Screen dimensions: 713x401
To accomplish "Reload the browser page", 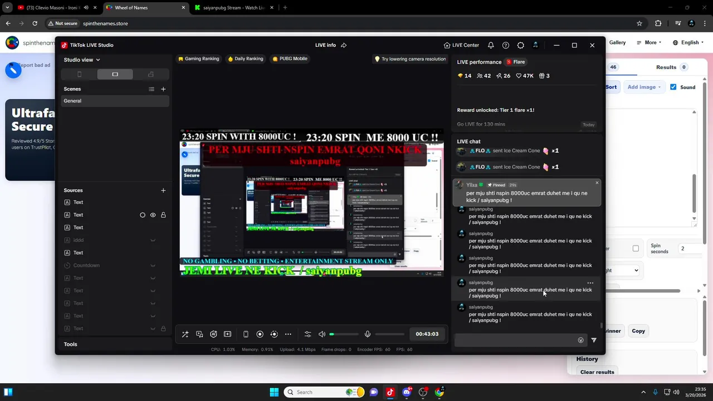I will point(35,23).
